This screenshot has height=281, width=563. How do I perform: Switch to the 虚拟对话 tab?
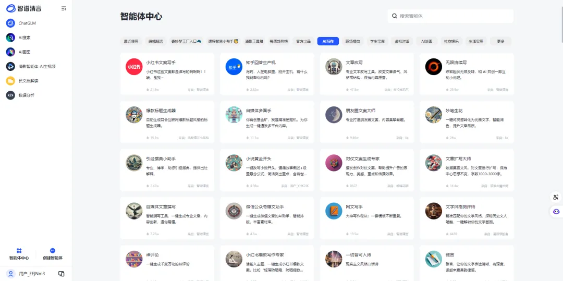402,41
